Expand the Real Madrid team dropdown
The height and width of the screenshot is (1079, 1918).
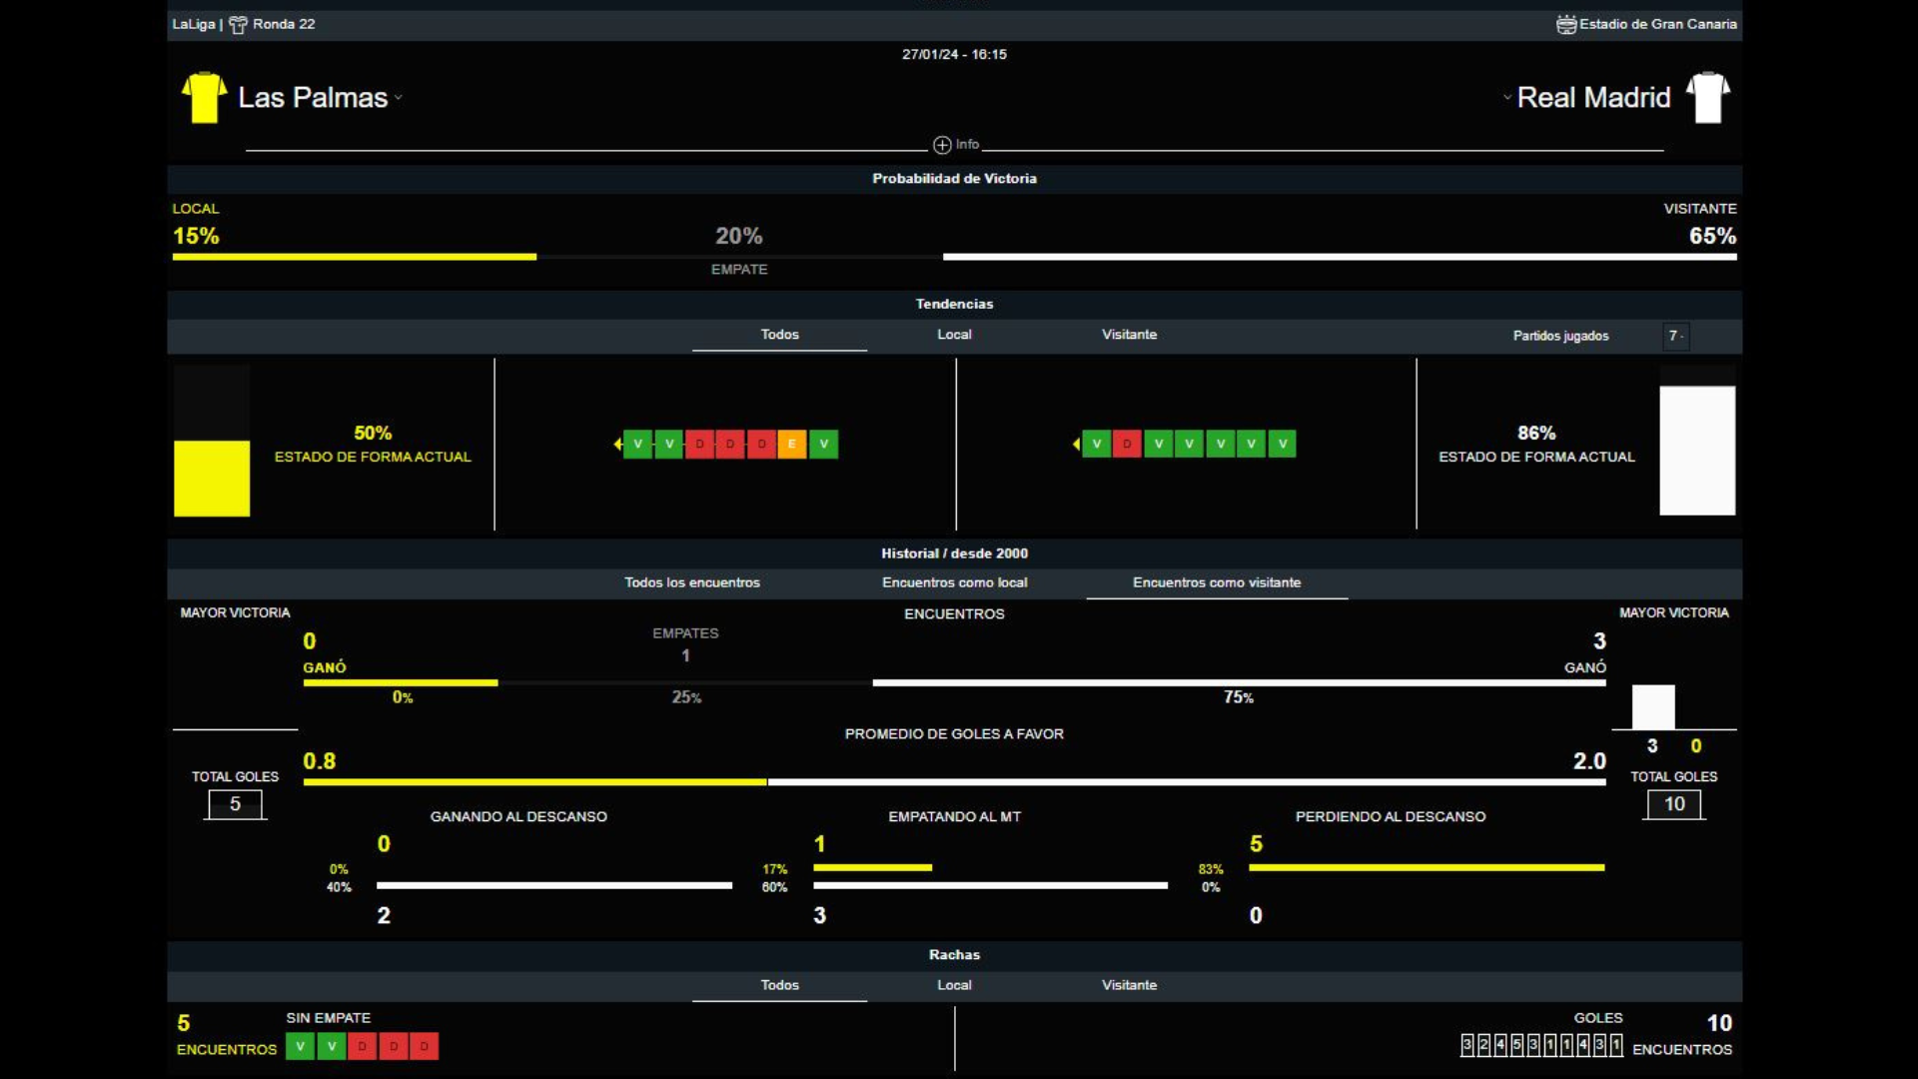1506,98
